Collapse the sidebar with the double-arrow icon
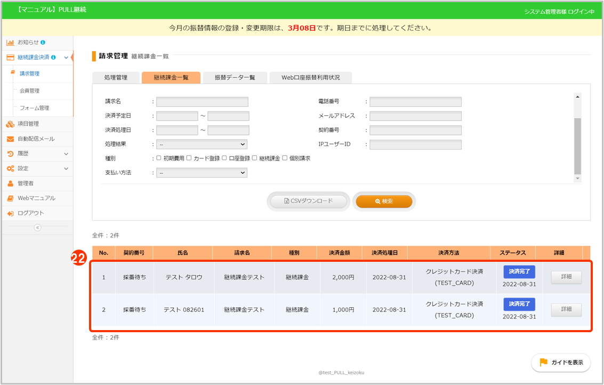Image resolution: width=604 pixels, height=385 pixels. [37, 228]
